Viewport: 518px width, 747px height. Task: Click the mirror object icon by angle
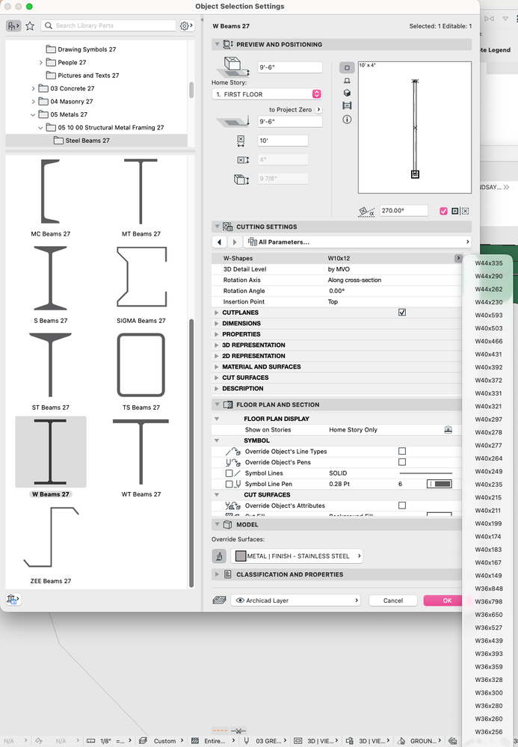tap(455, 211)
